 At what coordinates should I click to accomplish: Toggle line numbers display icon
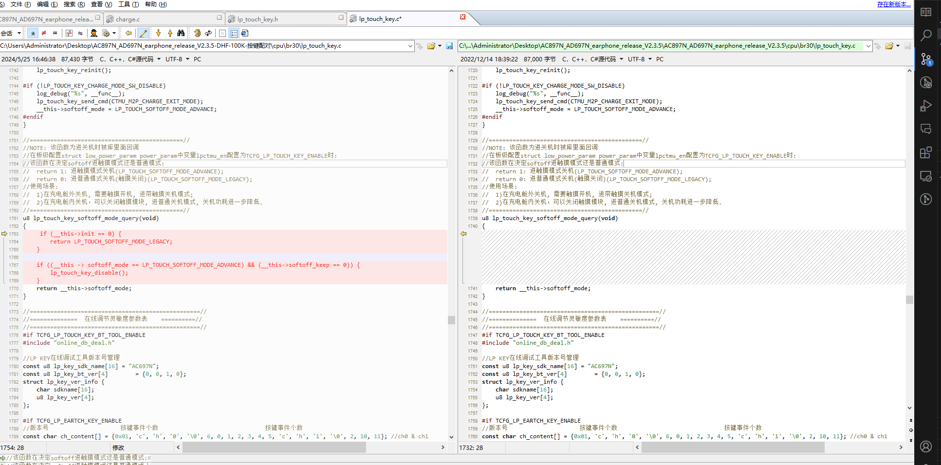[x=234, y=33]
